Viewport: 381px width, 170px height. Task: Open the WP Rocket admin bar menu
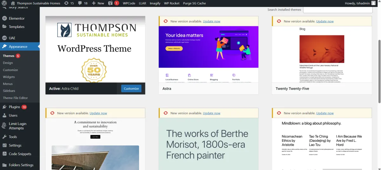coord(171,3)
